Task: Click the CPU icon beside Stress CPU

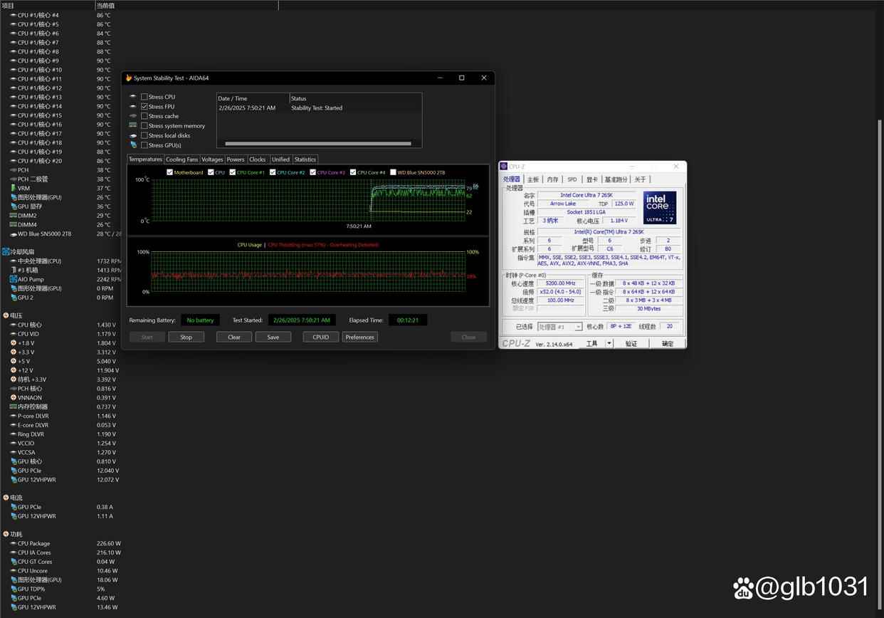Action: pos(134,97)
